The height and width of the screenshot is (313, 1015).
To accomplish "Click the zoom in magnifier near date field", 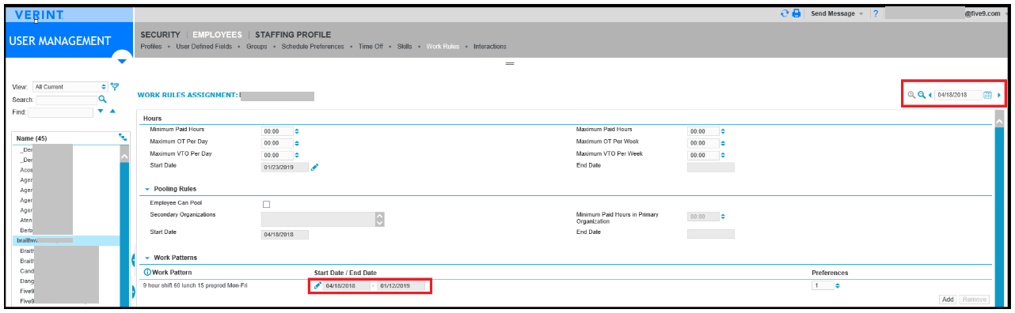I will pos(911,95).
